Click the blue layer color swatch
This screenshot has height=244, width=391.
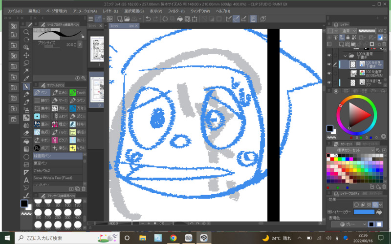364,212
